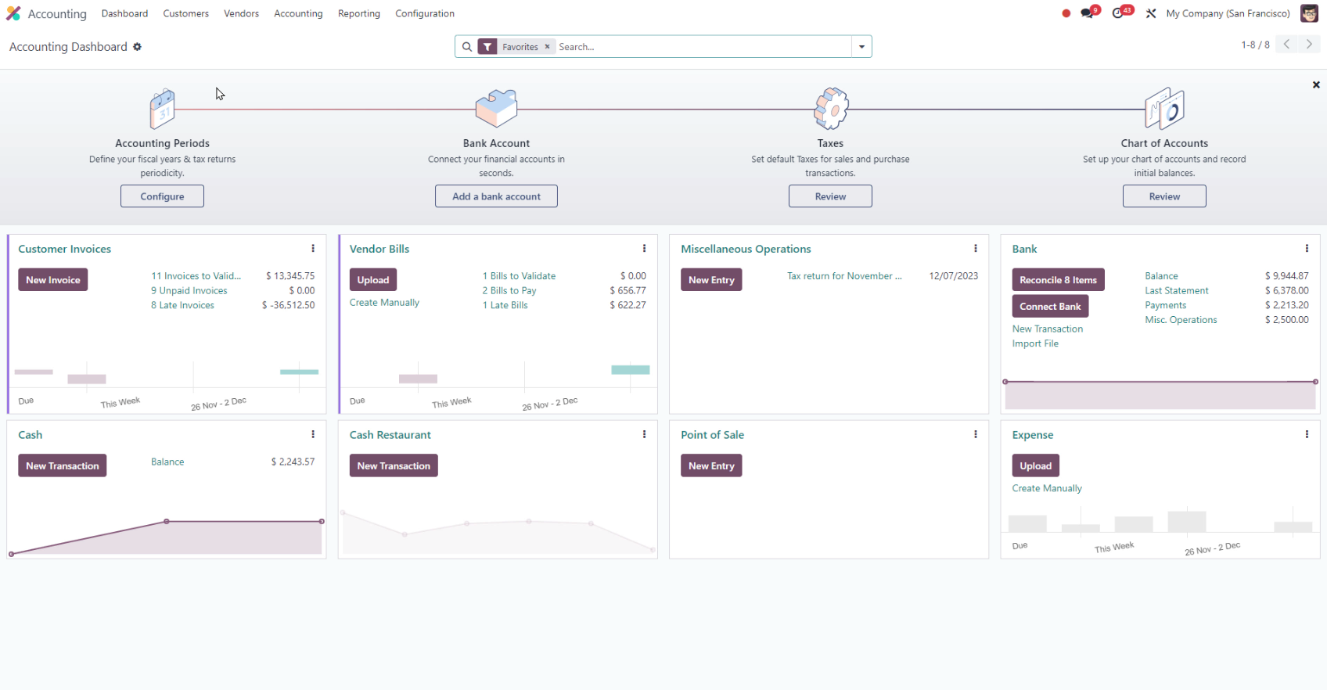Viewport: 1327px width, 690px height.
Task: Remove the Favorites filter tag
Action: [x=548, y=47]
